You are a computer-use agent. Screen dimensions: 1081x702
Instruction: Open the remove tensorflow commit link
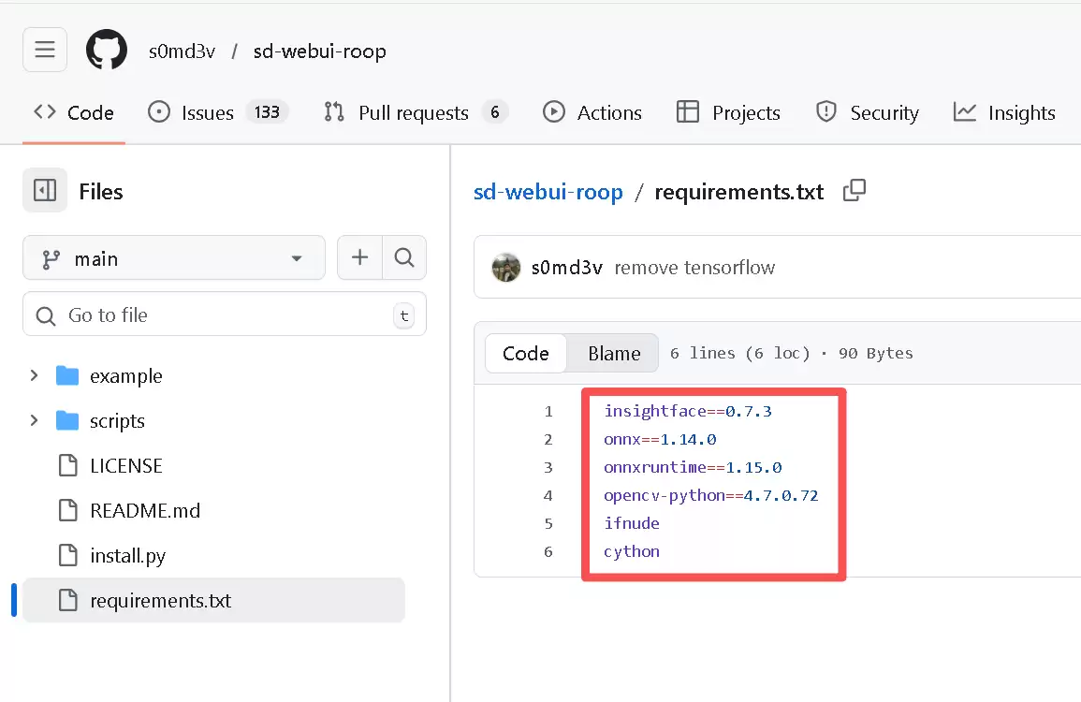[x=694, y=268]
